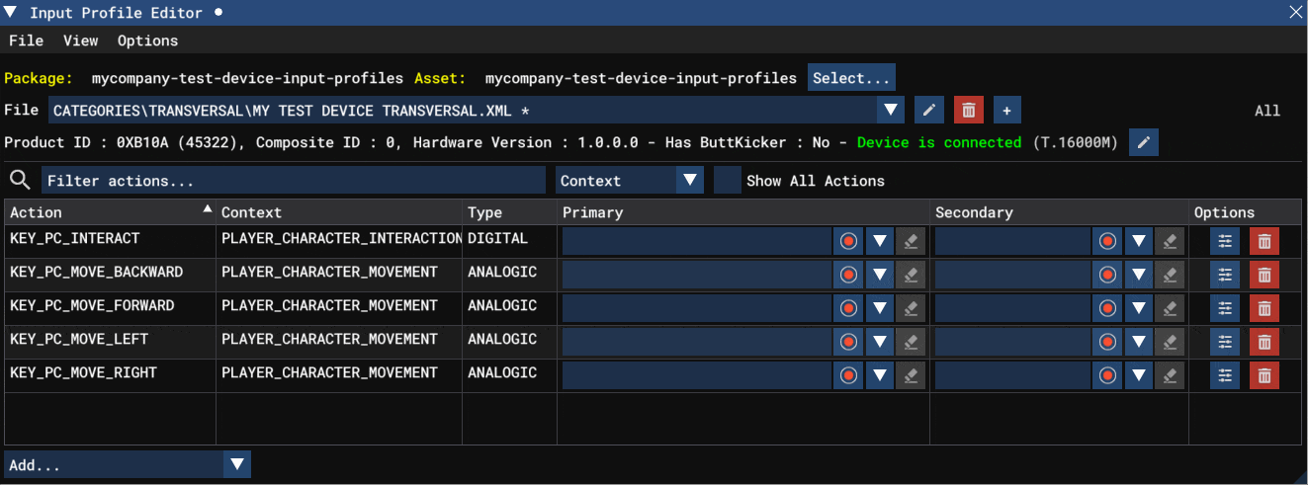Record primary input for KEY_PC_MOVE_FORWARD
This screenshot has height=485, width=1308.
click(x=848, y=308)
